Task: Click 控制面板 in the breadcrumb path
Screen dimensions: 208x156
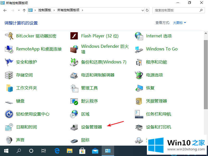Action: (x=45, y=10)
